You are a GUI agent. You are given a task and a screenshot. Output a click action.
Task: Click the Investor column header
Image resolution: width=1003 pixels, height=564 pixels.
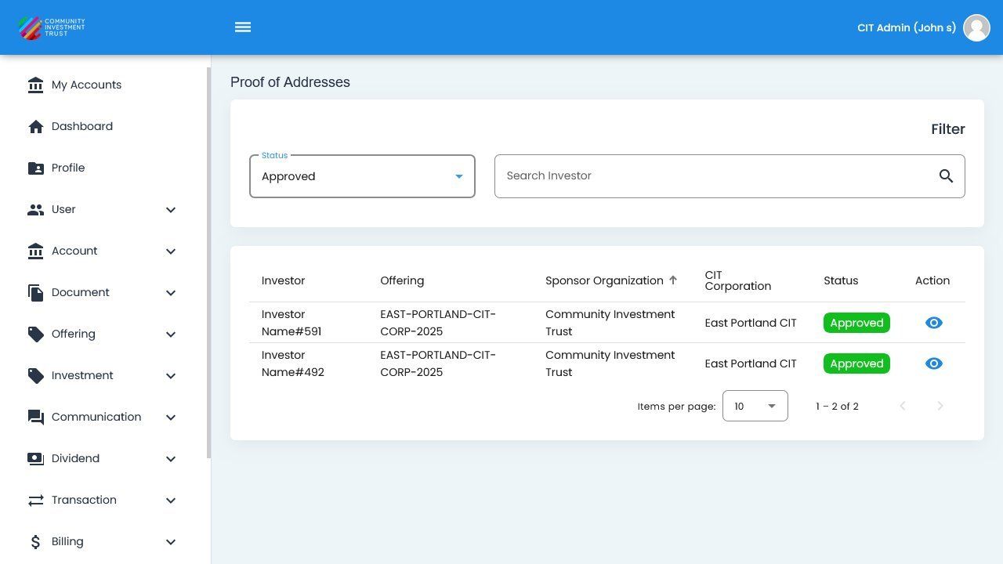[x=283, y=280]
